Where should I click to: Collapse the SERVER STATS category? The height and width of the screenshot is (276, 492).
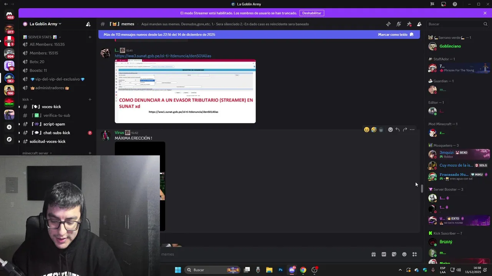coord(42,37)
